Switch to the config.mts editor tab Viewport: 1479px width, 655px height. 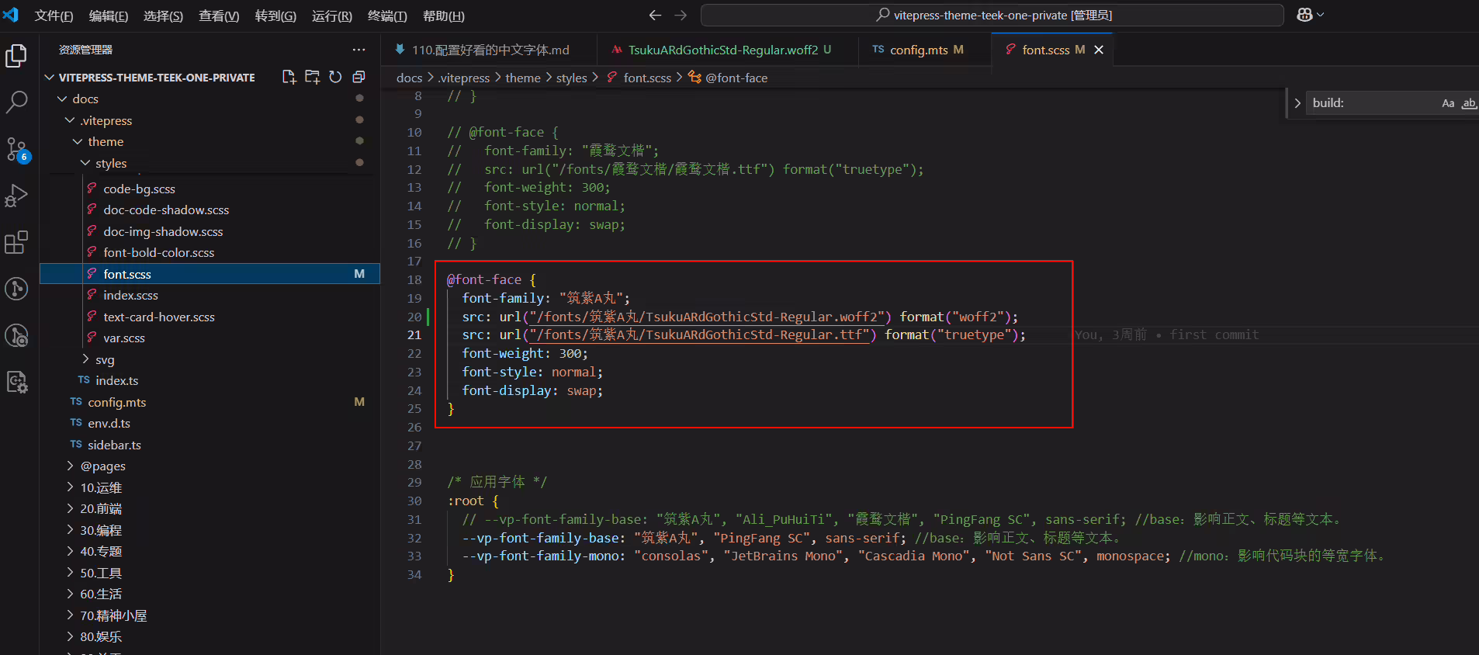(923, 50)
